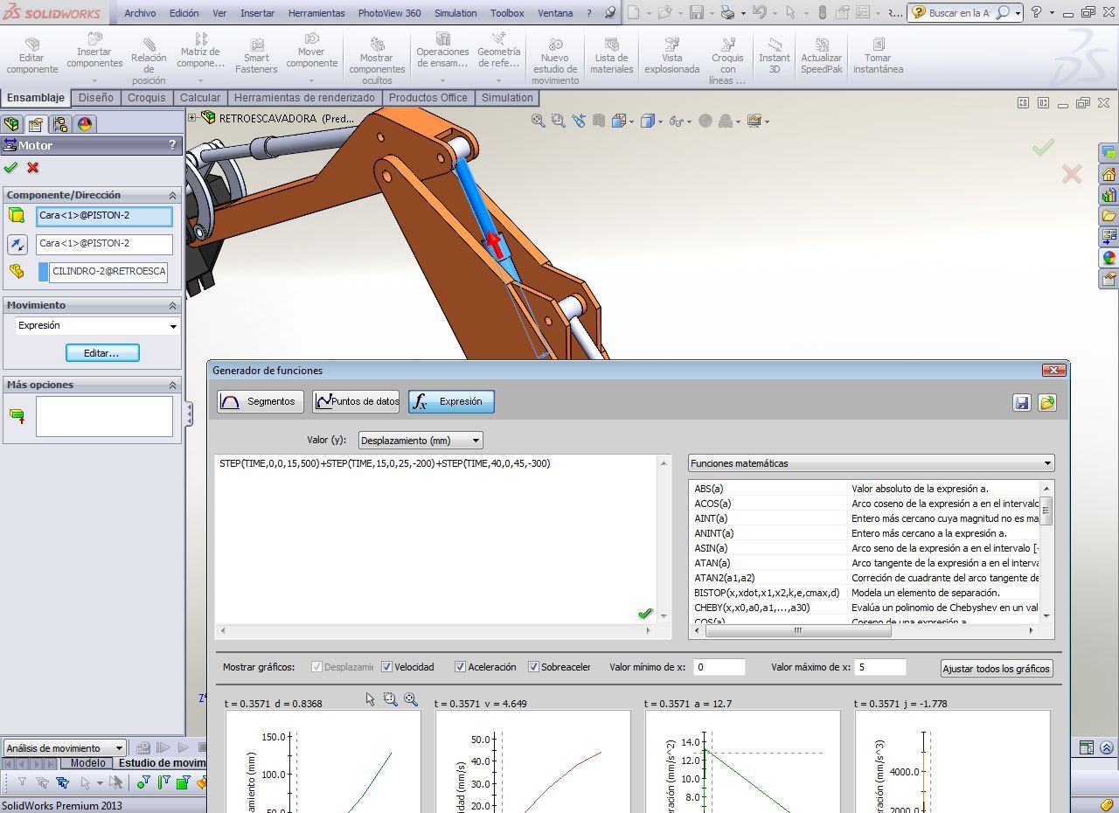Open ConfigurationManager tab icon
This screenshot has height=813, width=1119.
coord(59,123)
